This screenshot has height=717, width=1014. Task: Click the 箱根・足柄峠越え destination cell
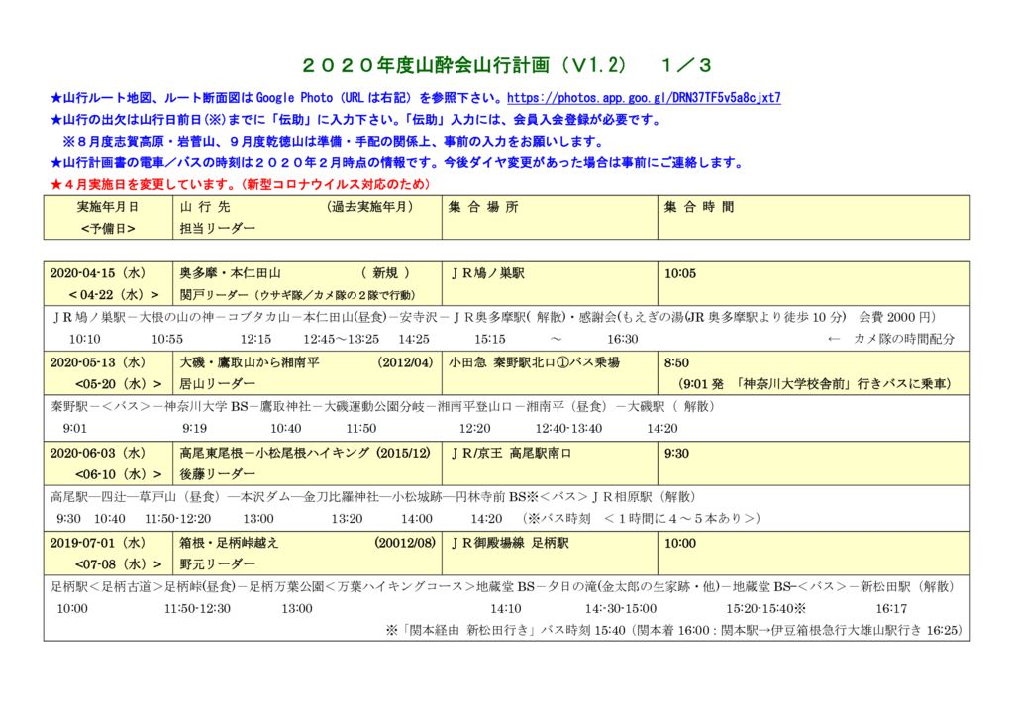click(x=224, y=544)
